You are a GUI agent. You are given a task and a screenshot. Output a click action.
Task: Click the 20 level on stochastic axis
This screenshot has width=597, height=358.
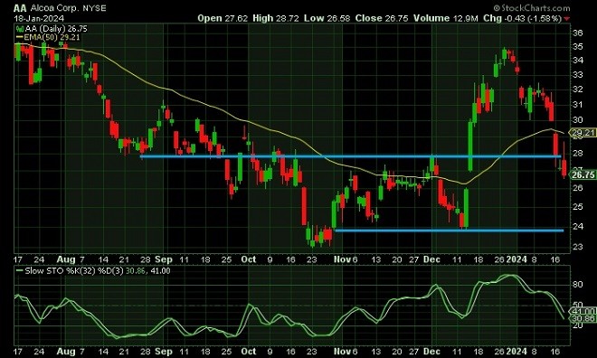pos(578,325)
